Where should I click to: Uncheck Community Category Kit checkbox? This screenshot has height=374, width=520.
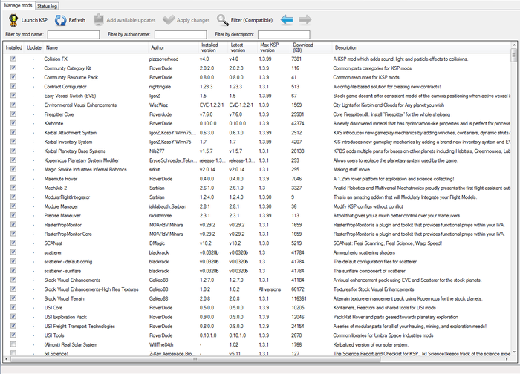(x=13, y=68)
